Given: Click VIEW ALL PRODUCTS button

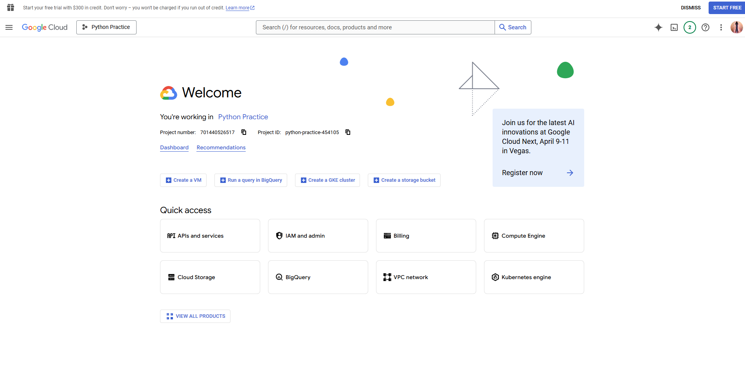Looking at the screenshot, I should tap(195, 316).
